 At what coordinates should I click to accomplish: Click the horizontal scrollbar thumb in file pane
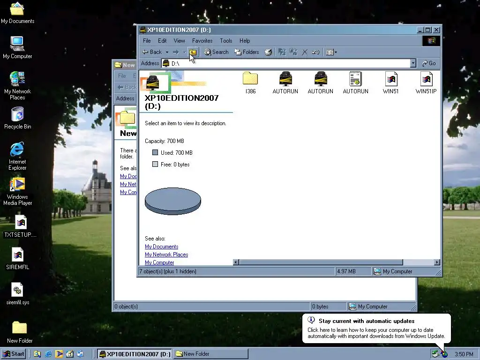click(x=321, y=262)
